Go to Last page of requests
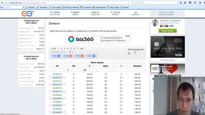This screenshot has height=115, width=205. 81,48
